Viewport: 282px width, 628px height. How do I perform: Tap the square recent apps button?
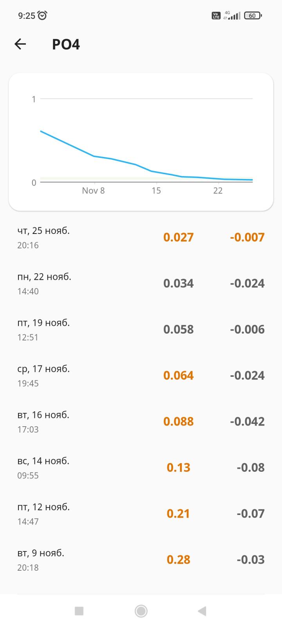pyautogui.click(x=79, y=611)
